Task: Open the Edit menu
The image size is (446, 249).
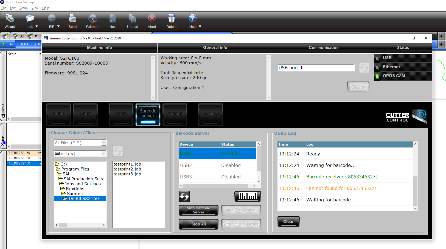Action: pyautogui.click(x=13, y=8)
